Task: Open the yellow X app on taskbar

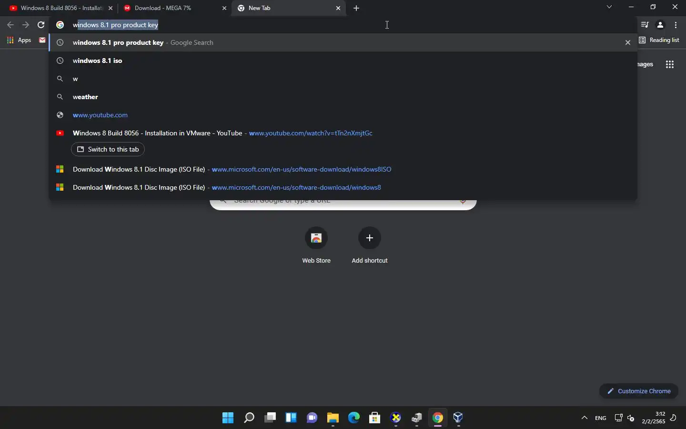Action: click(x=396, y=418)
